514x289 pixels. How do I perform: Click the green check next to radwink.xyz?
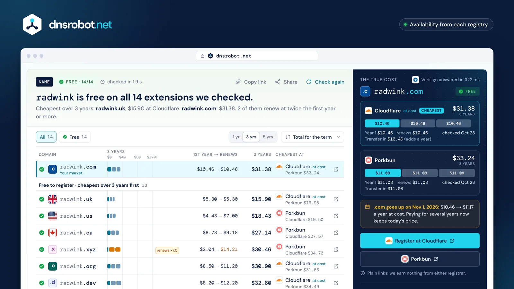point(42,250)
